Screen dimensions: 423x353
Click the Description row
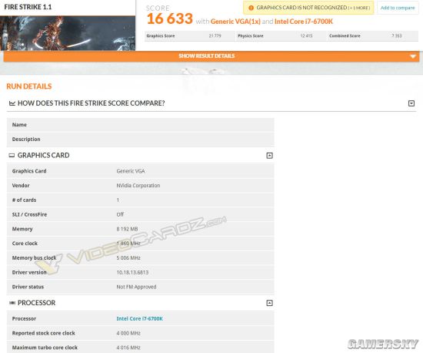[x=141, y=140]
